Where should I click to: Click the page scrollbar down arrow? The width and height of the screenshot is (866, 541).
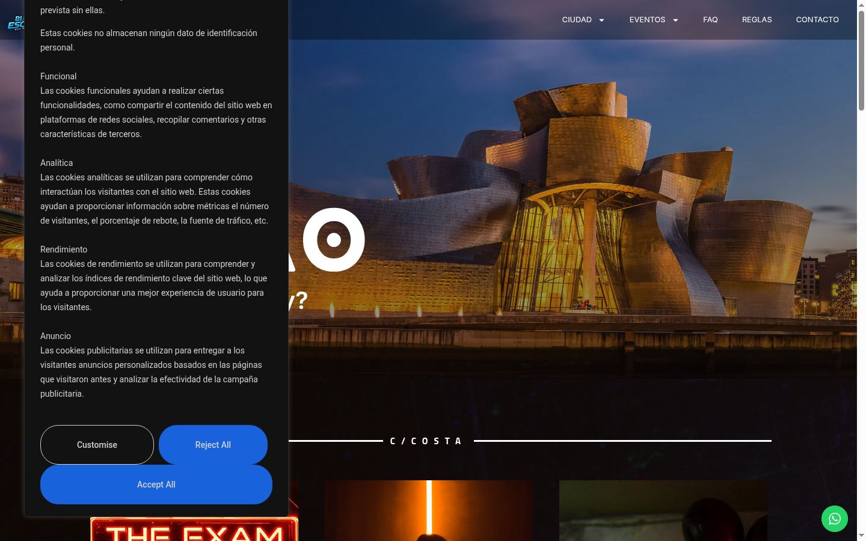[x=861, y=536]
